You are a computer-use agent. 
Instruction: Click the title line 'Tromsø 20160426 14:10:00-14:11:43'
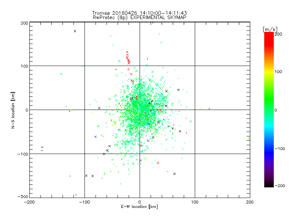coord(139,13)
